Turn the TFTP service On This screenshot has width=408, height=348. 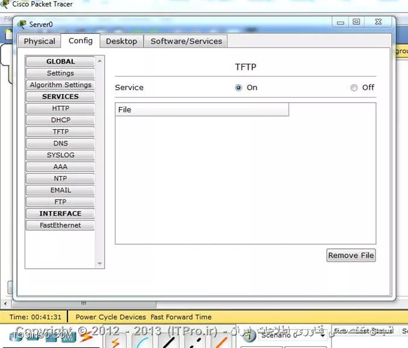point(238,88)
